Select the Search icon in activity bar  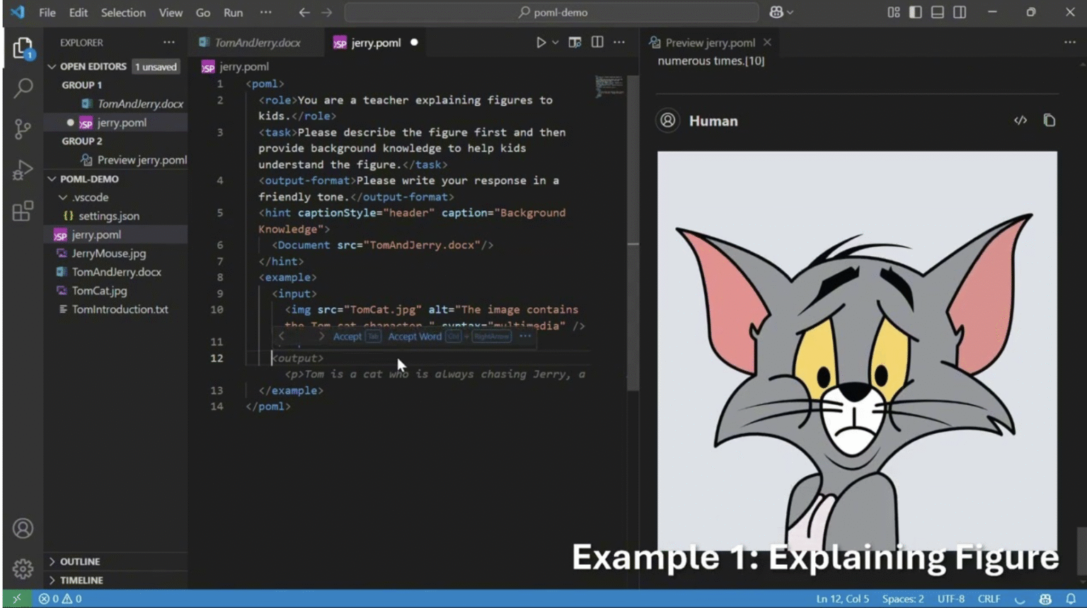tap(23, 87)
